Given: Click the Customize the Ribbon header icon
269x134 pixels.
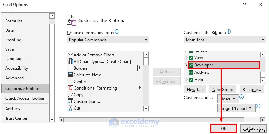Looking at the screenshot, I should [72, 21].
